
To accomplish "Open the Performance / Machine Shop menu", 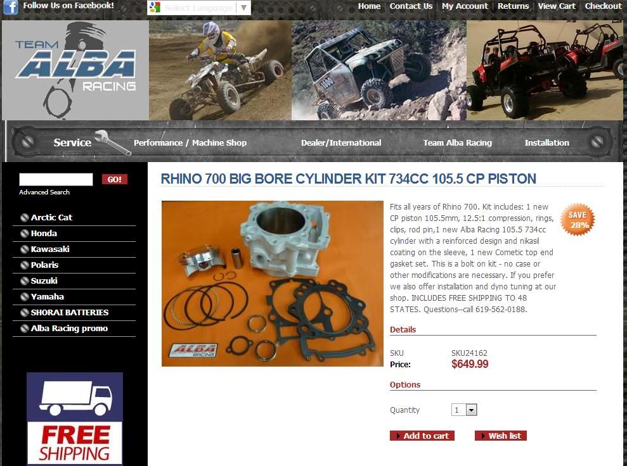I will tap(190, 143).
